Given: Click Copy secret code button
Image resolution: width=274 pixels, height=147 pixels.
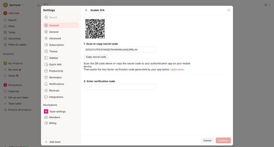Looking at the screenshot, I should click(x=96, y=57).
